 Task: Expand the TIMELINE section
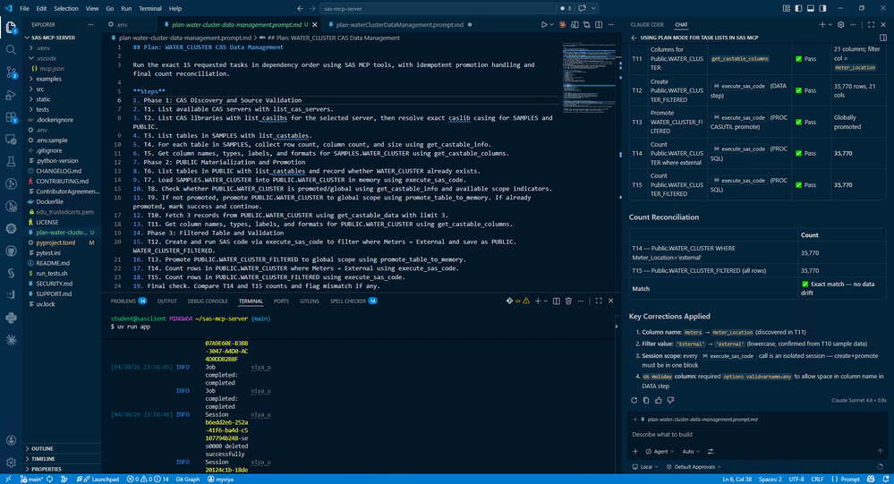pyautogui.click(x=43, y=459)
